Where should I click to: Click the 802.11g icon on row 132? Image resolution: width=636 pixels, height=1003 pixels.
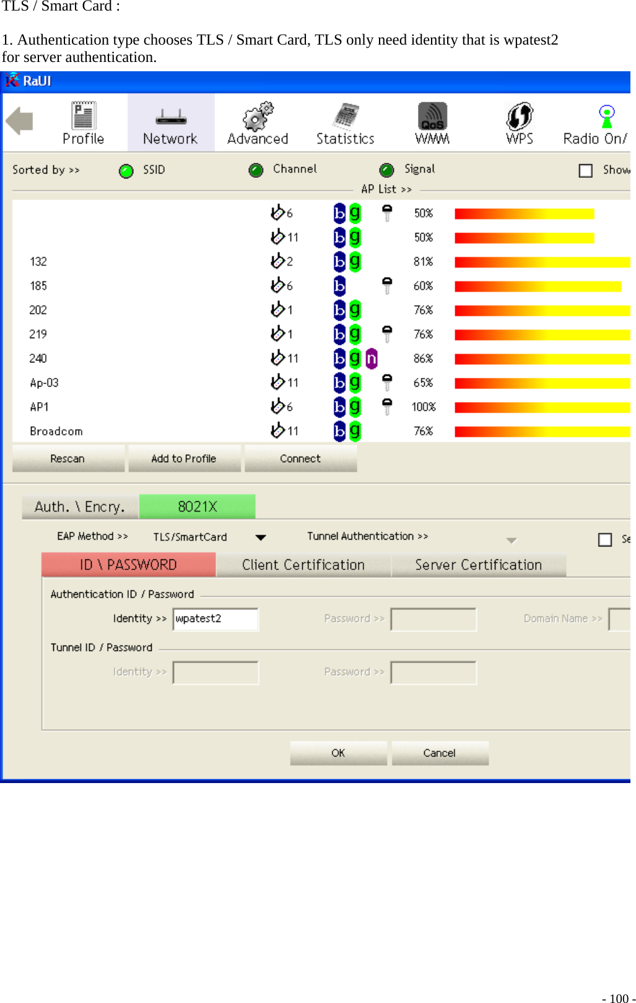click(355, 261)
